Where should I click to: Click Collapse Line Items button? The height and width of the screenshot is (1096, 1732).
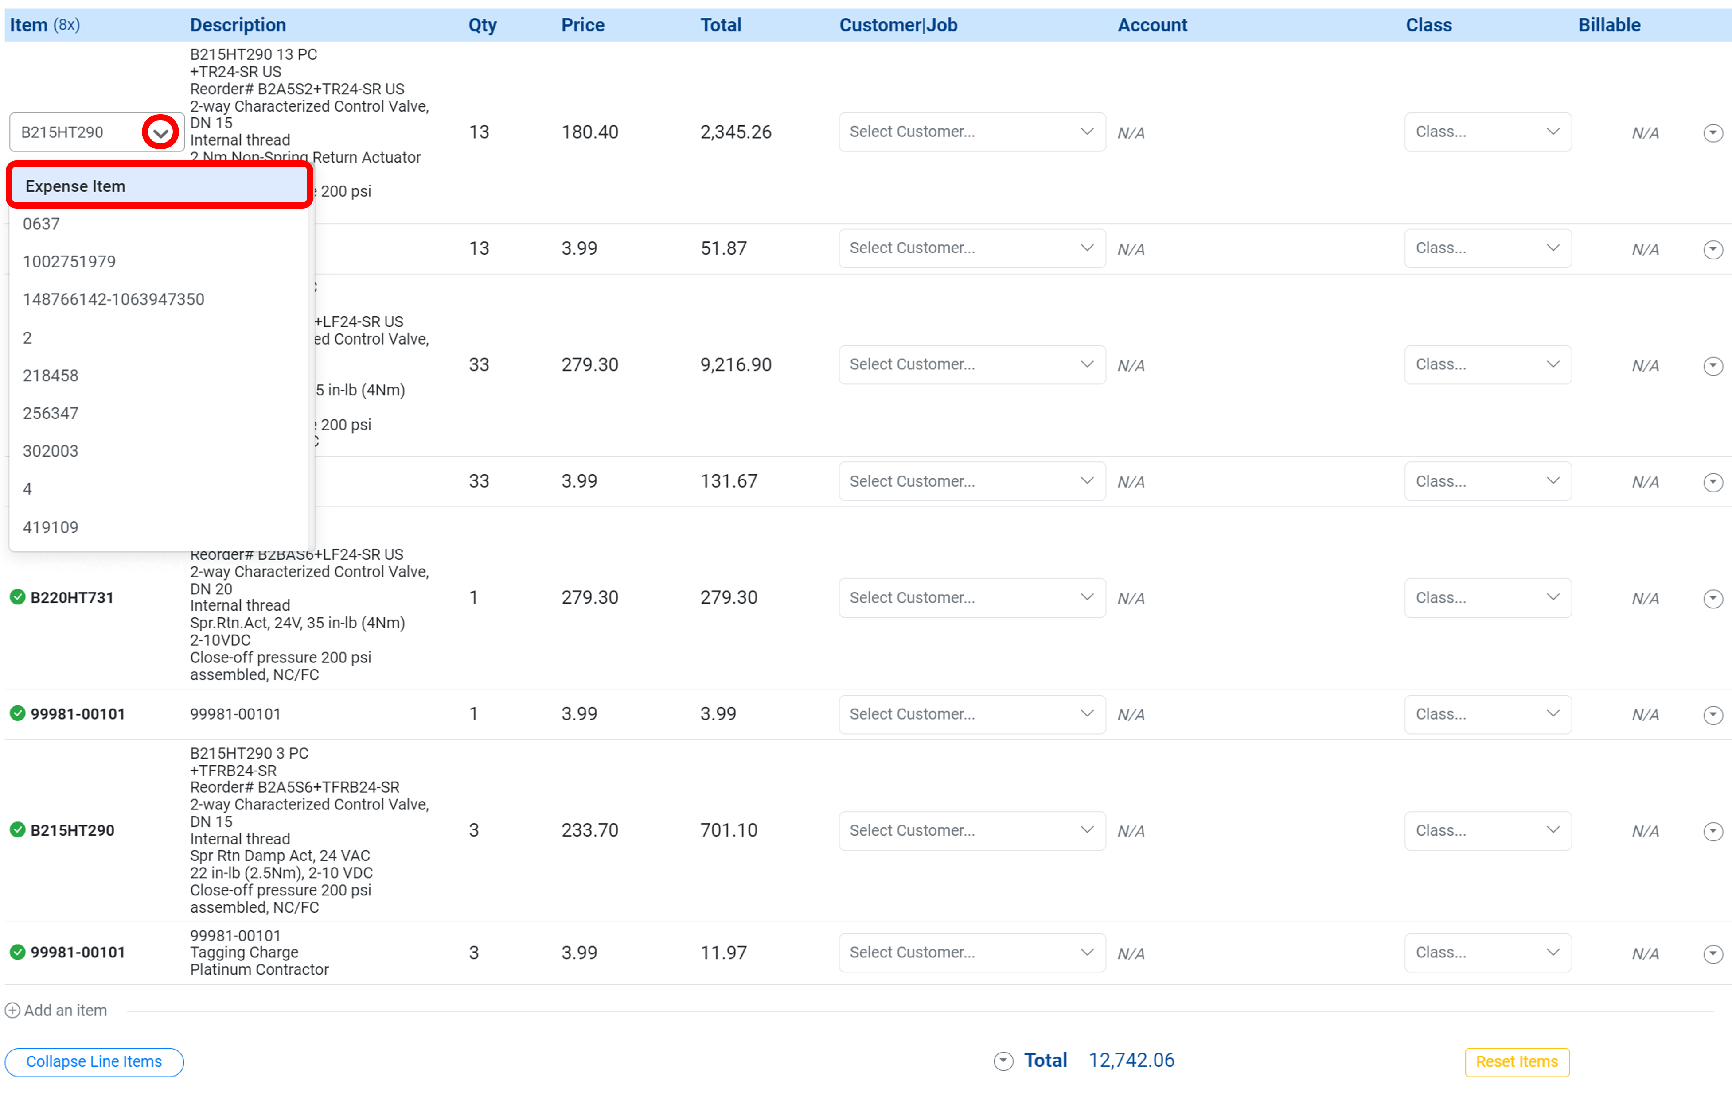click(x=94, y=1061)
